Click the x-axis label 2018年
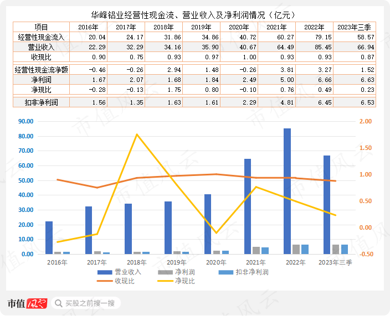Screen dimensions: 390x316 [x=136, y=262]
